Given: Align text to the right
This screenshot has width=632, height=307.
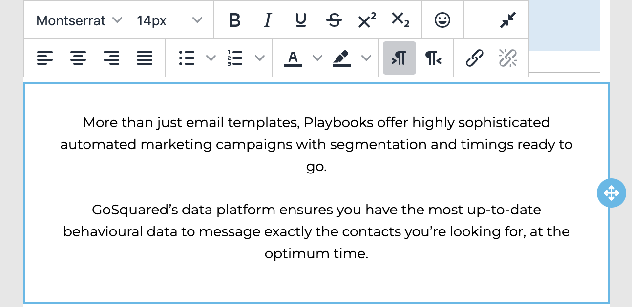Looking at the screenshot, I should [x=111, y=58].
